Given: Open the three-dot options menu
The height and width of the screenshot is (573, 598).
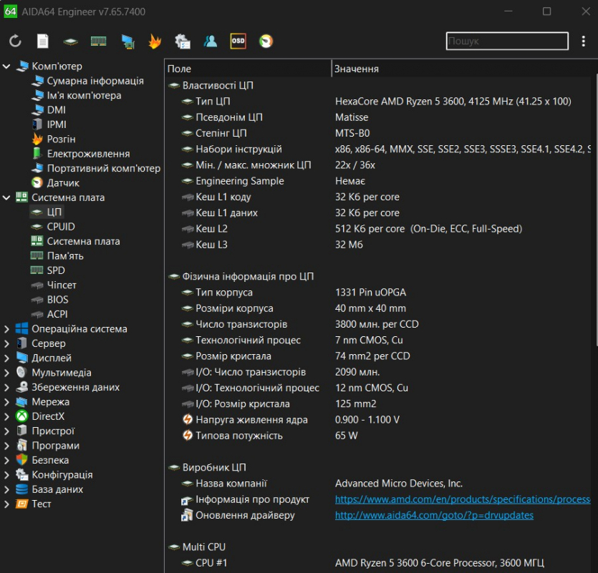Looking at the screenshot, I should (x=584, y=41).
